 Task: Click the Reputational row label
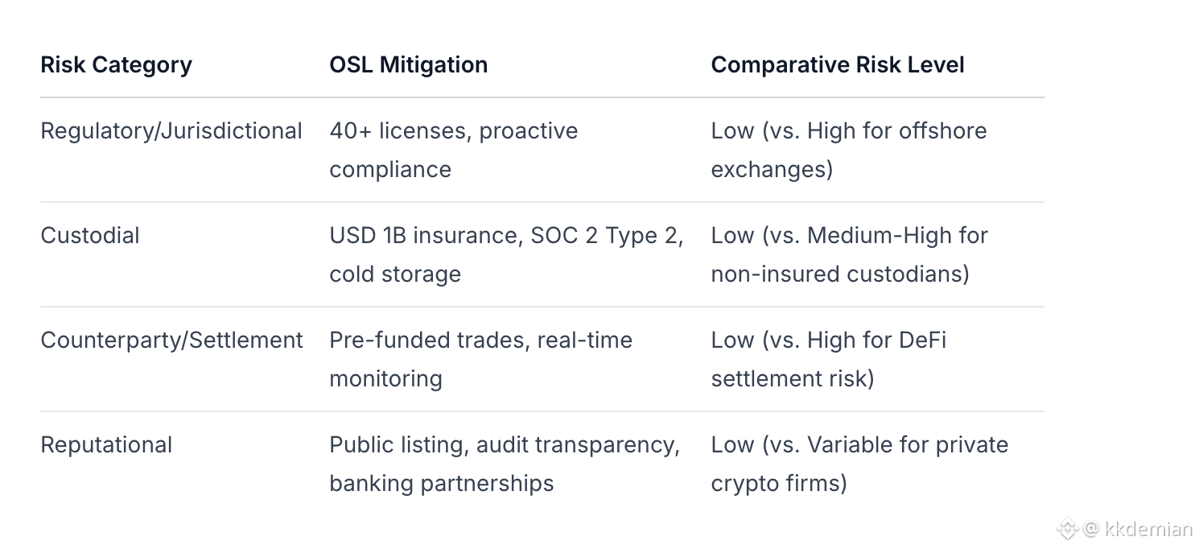(x=106, y=445)
